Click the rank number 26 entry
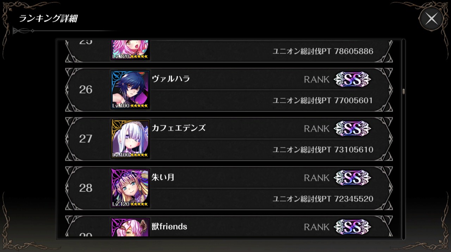This screenshot has height=252, width=451. point(86,90)
